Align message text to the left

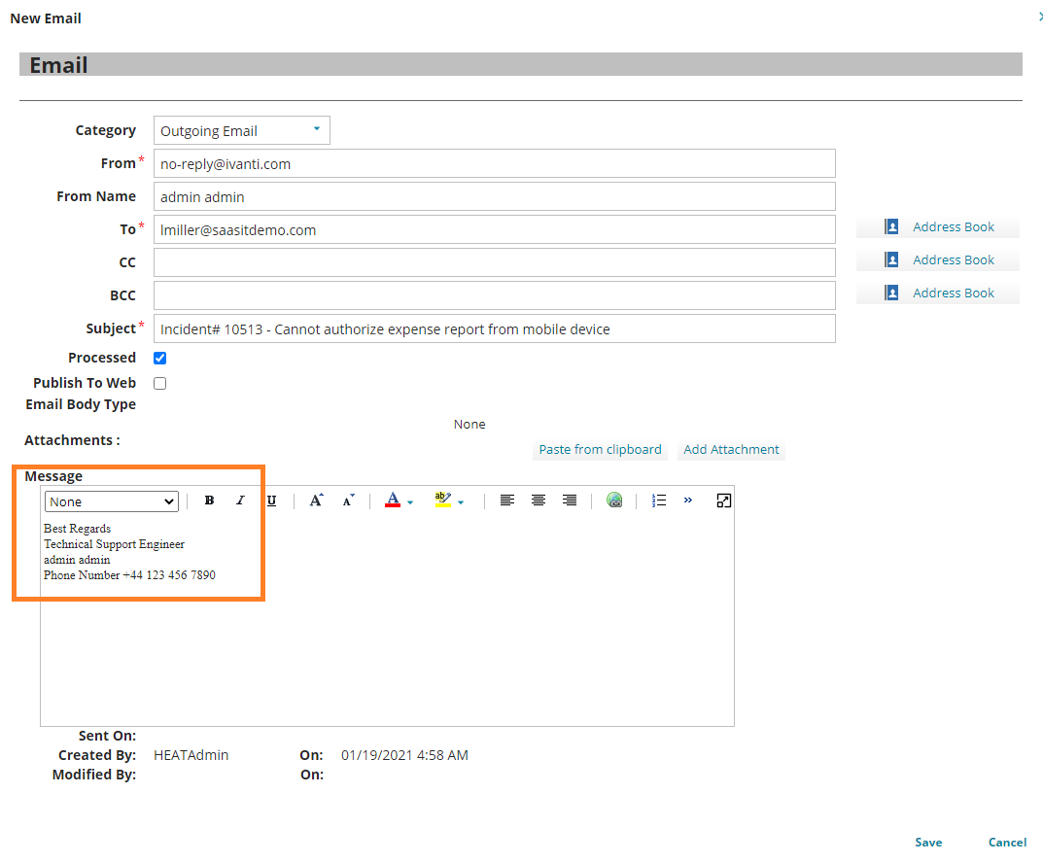click(506, 501)
